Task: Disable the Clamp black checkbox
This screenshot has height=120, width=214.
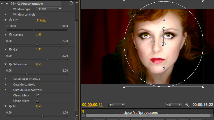Action: pos(37,95)
